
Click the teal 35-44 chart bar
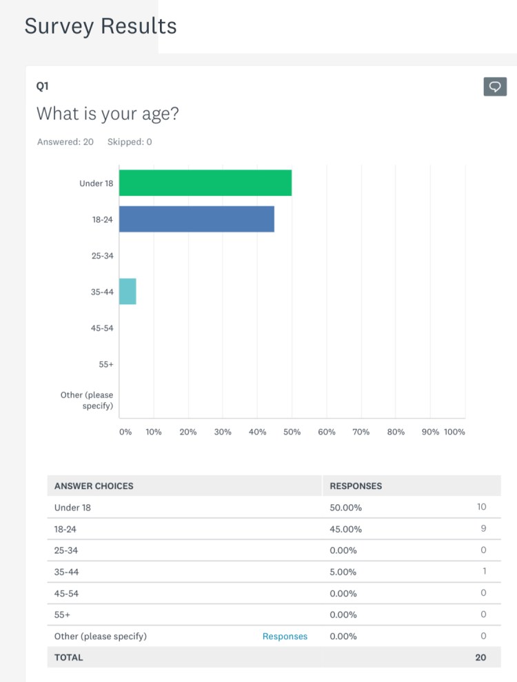coord(128,291)
